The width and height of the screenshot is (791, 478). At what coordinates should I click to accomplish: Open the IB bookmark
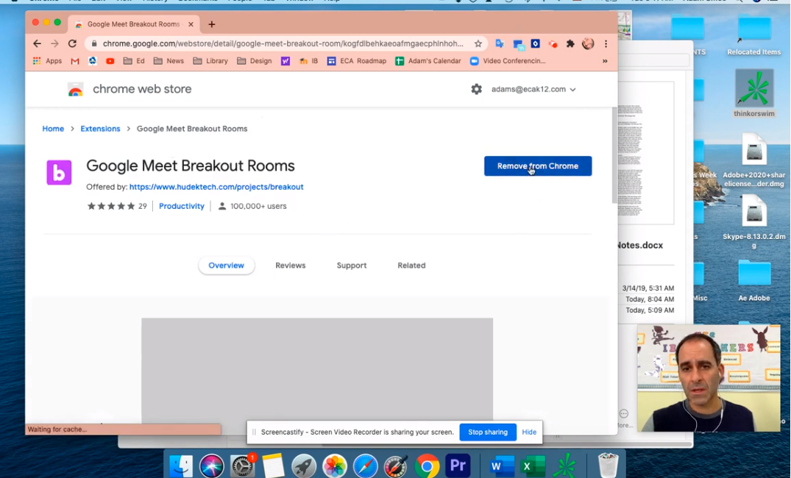pos(308,61)
